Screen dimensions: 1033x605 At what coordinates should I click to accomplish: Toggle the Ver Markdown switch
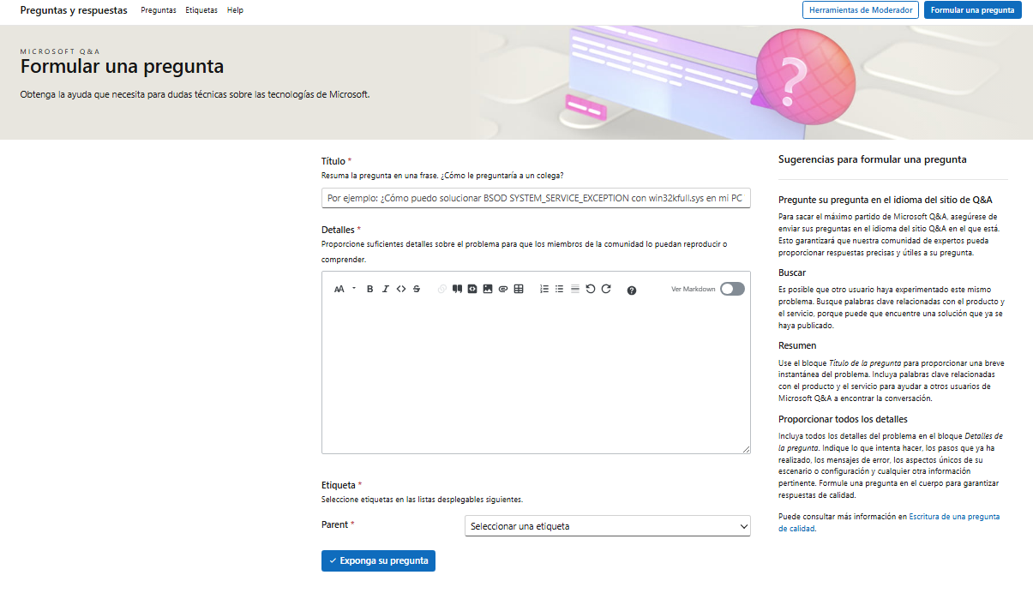click(732, 289)
